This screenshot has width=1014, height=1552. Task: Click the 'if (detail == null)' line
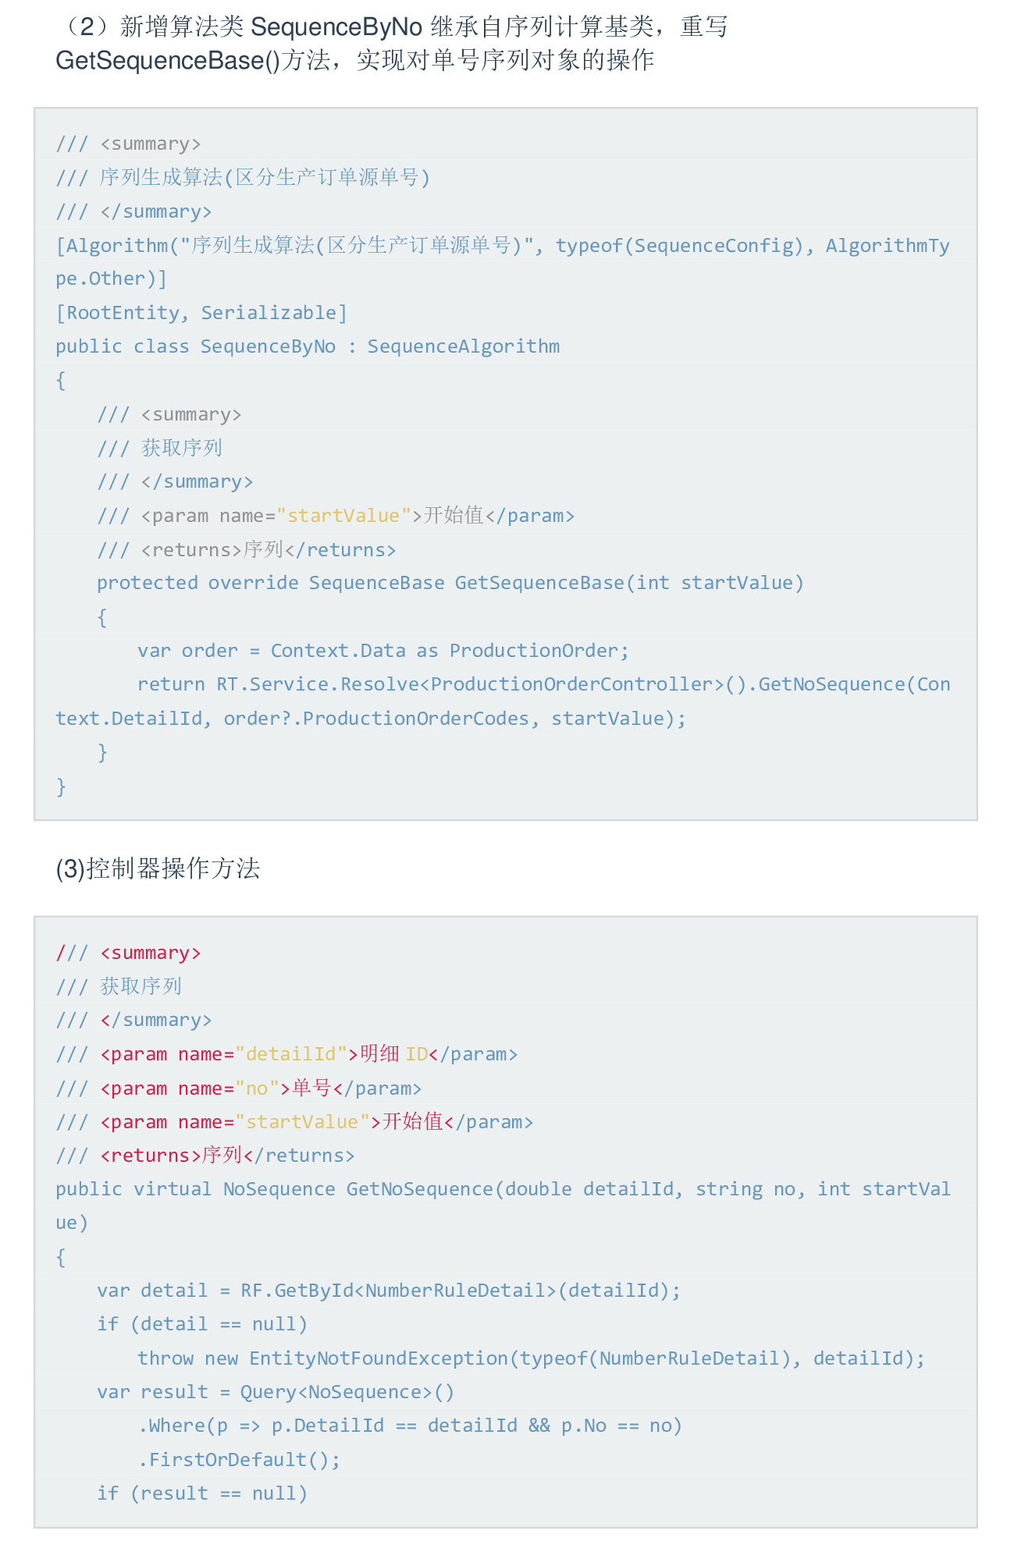pos(202,1324)
